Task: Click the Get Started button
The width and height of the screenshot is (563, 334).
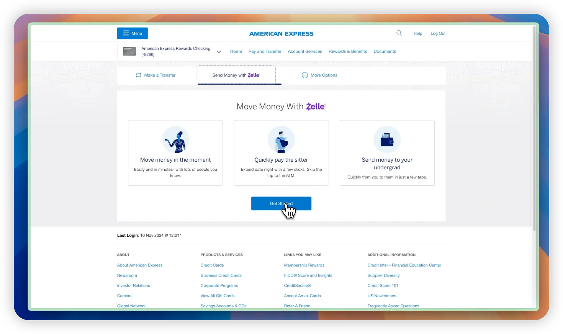Action: tap(281, 203)
